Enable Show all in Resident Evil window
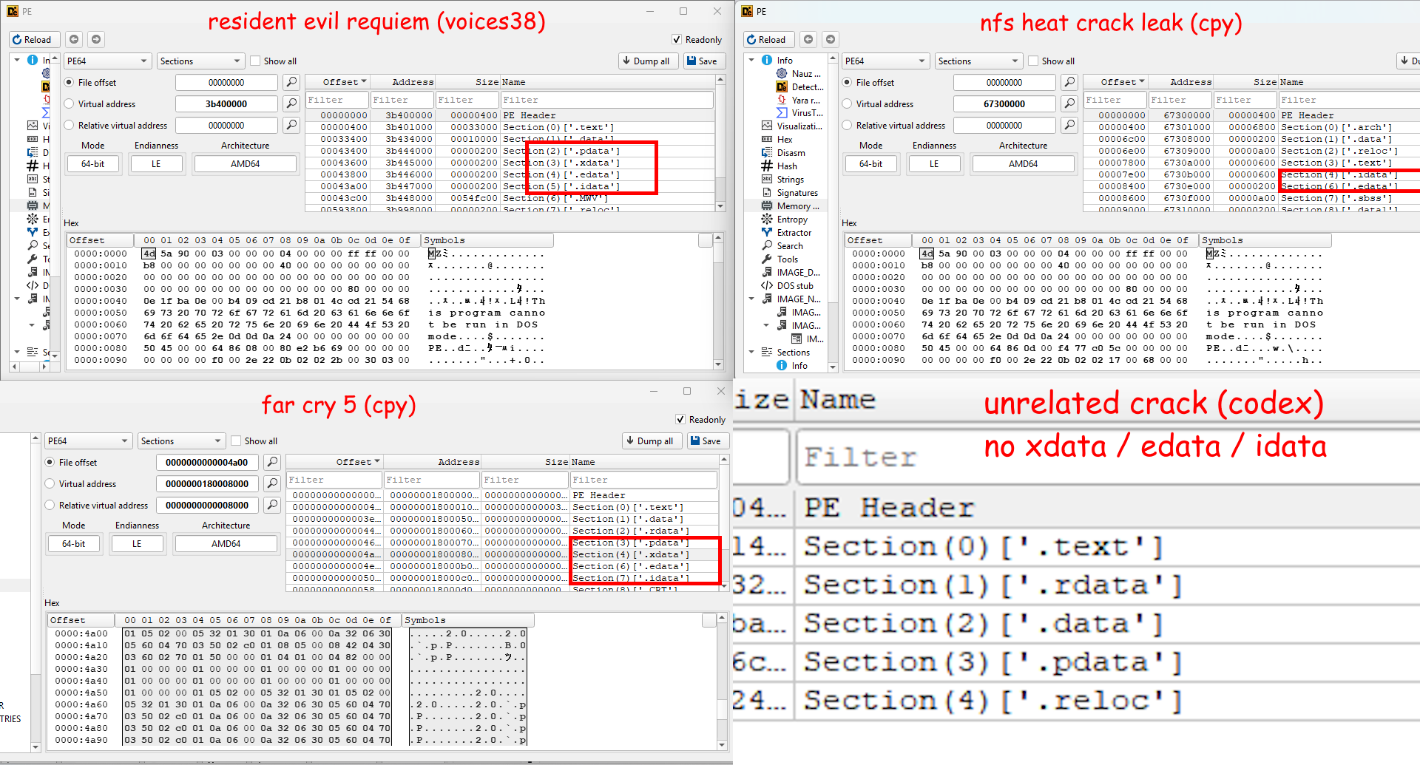1420x765 pixels. (x=255, y=61)
